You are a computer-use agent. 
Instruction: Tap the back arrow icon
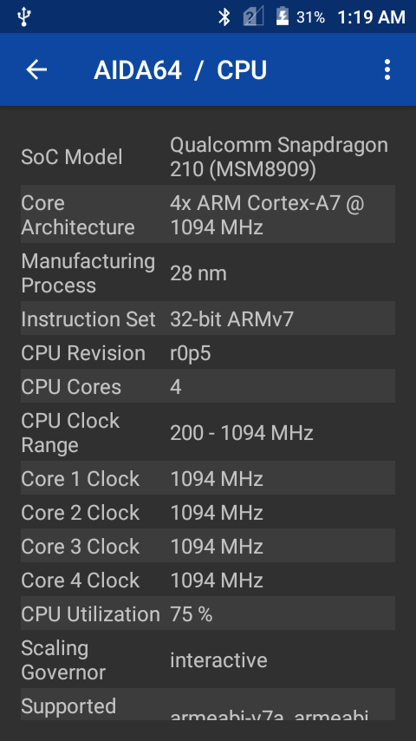(x=36, y=70)
